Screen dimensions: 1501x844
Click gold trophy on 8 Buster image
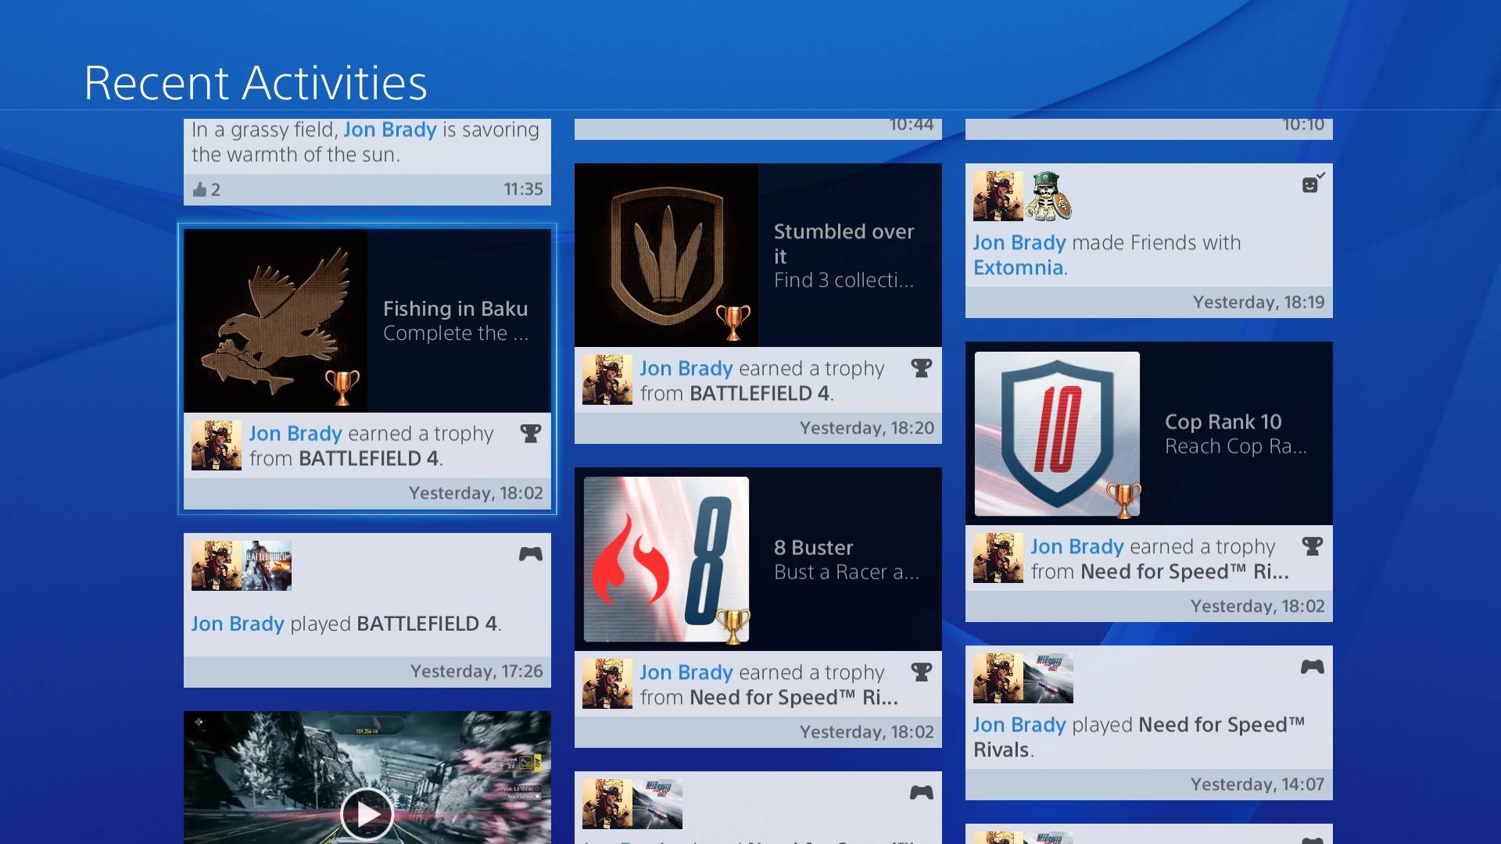[x=733, y=626]
